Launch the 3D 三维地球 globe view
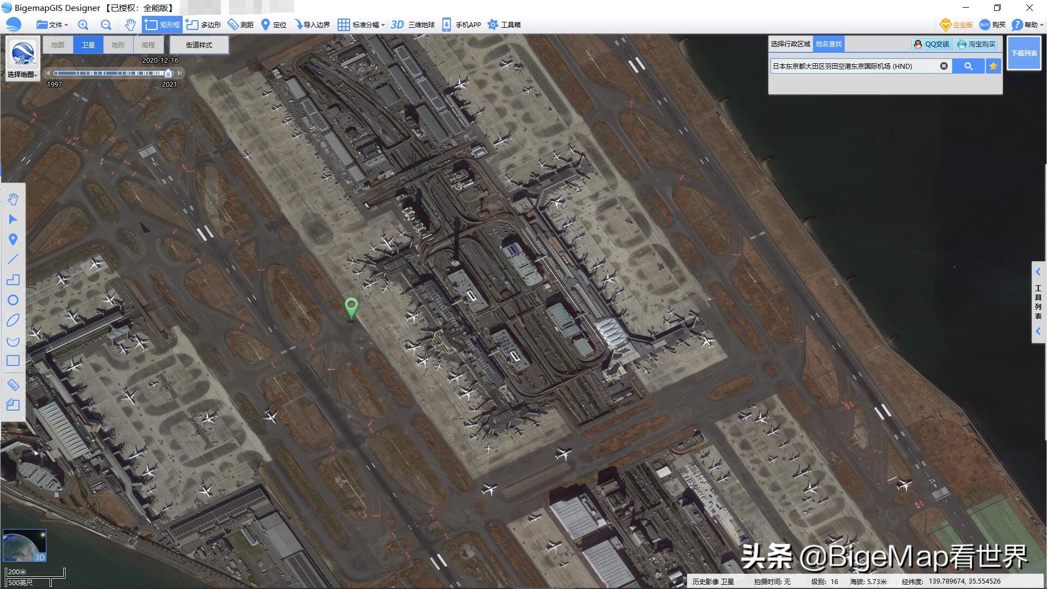Viewport: 1047px width, 589px height. (x=413, y=25)
